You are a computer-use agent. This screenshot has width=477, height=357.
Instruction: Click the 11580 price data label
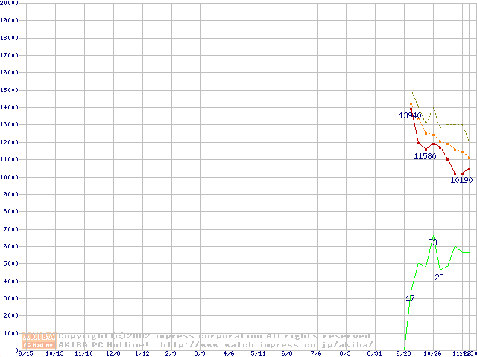425,156
